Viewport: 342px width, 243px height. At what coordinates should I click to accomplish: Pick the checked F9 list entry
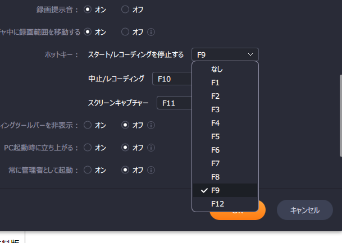point(225,190)
